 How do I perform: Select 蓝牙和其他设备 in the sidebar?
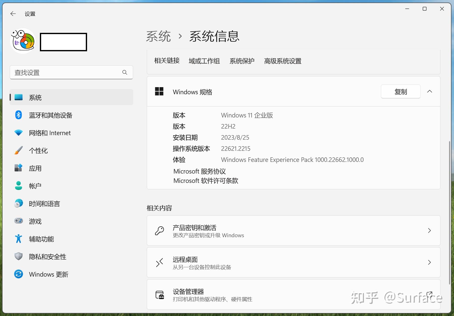pyautogui.click(x=50, y=115)
